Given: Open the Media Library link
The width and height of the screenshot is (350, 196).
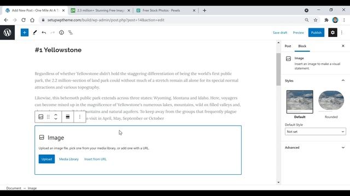Looking at the screenshot, I should tap(69, 159).
